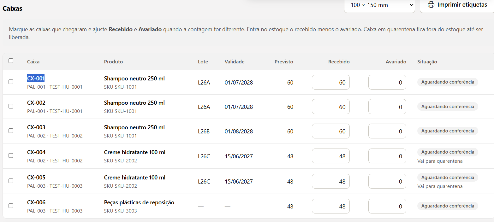This screenshot has width=494, height=222.
Task: Click the highlighted CX-001 box code
Action: (x=36, y=79)
